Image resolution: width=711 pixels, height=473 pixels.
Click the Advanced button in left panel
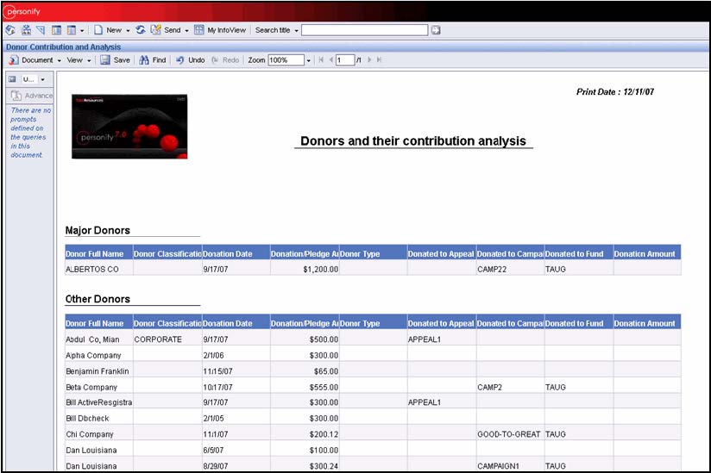32,96
